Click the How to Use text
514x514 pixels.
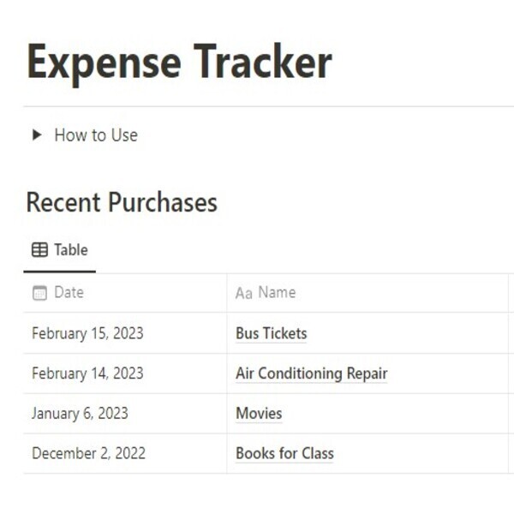95,134
